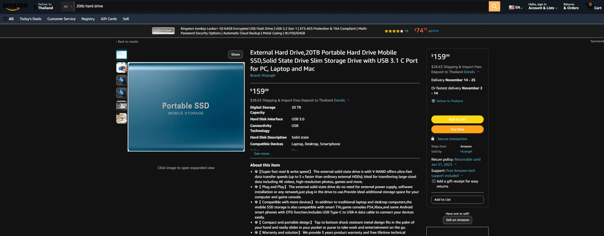This screenshot has width=604, height=236.
Task: Expand shipping Details chevron below main price
Action: [x=348, y=100]
